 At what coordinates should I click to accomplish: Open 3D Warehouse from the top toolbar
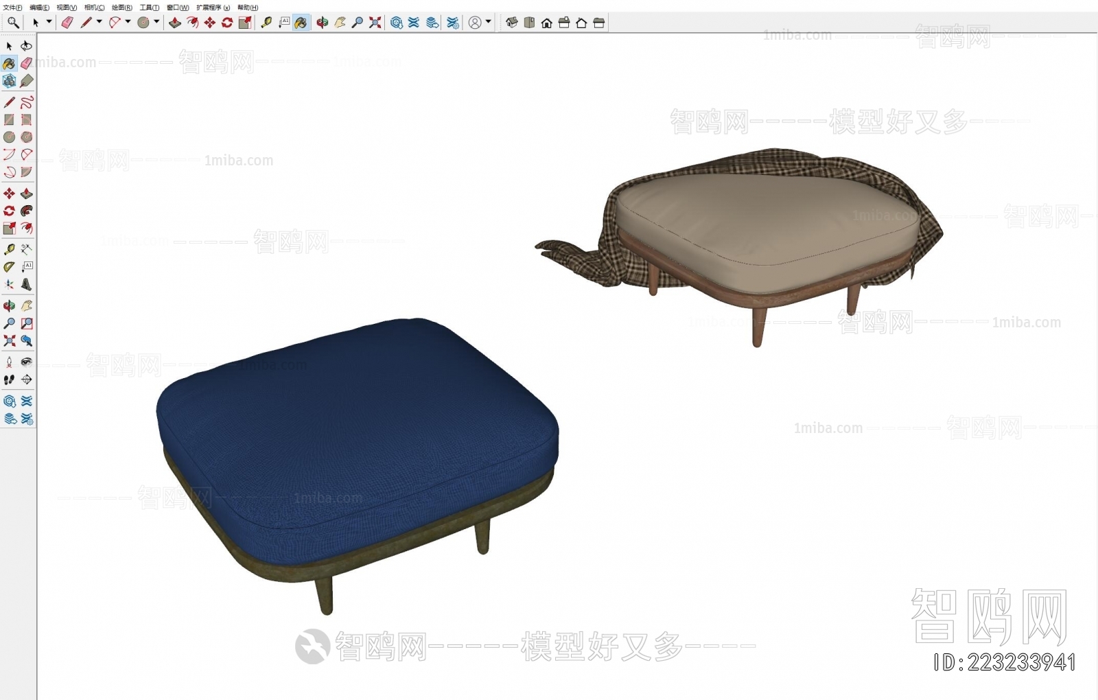click(x=396, y=23)
